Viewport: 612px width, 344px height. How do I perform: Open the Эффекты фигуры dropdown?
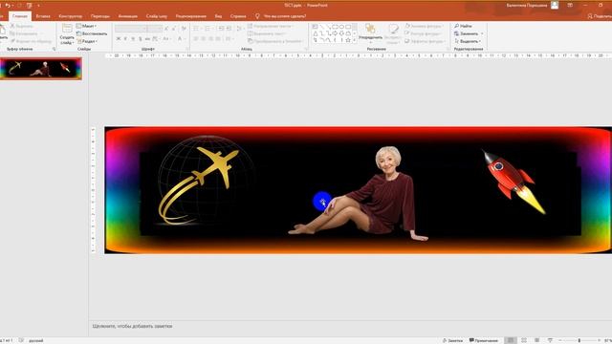[426, 41]
